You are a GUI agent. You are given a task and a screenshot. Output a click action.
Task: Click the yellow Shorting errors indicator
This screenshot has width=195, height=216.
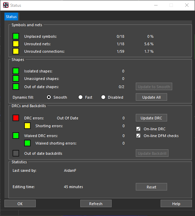click(28, 126)
